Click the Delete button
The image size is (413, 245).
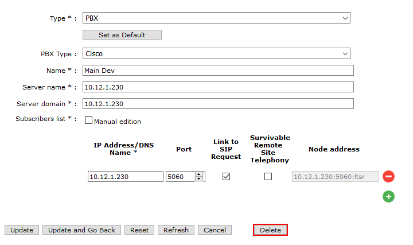[x=270, y=230]
